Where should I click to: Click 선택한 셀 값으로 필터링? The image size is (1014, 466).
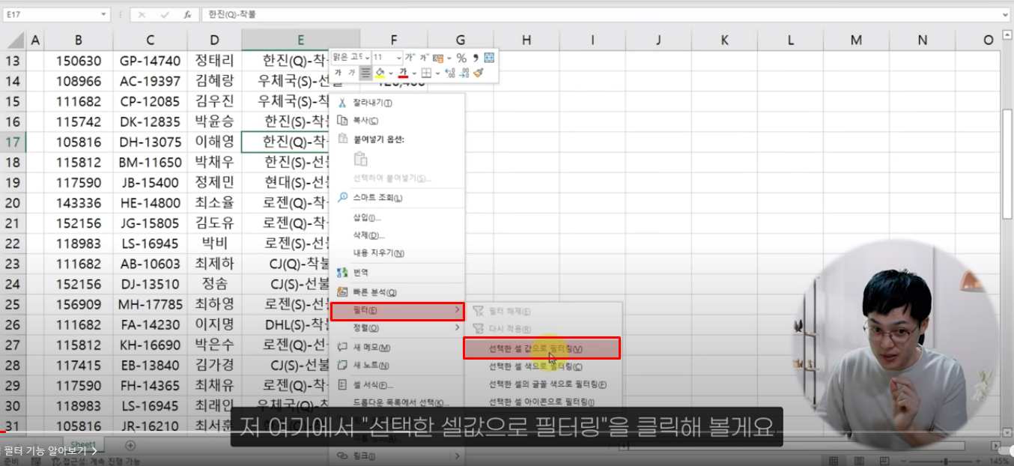point(542,348)
